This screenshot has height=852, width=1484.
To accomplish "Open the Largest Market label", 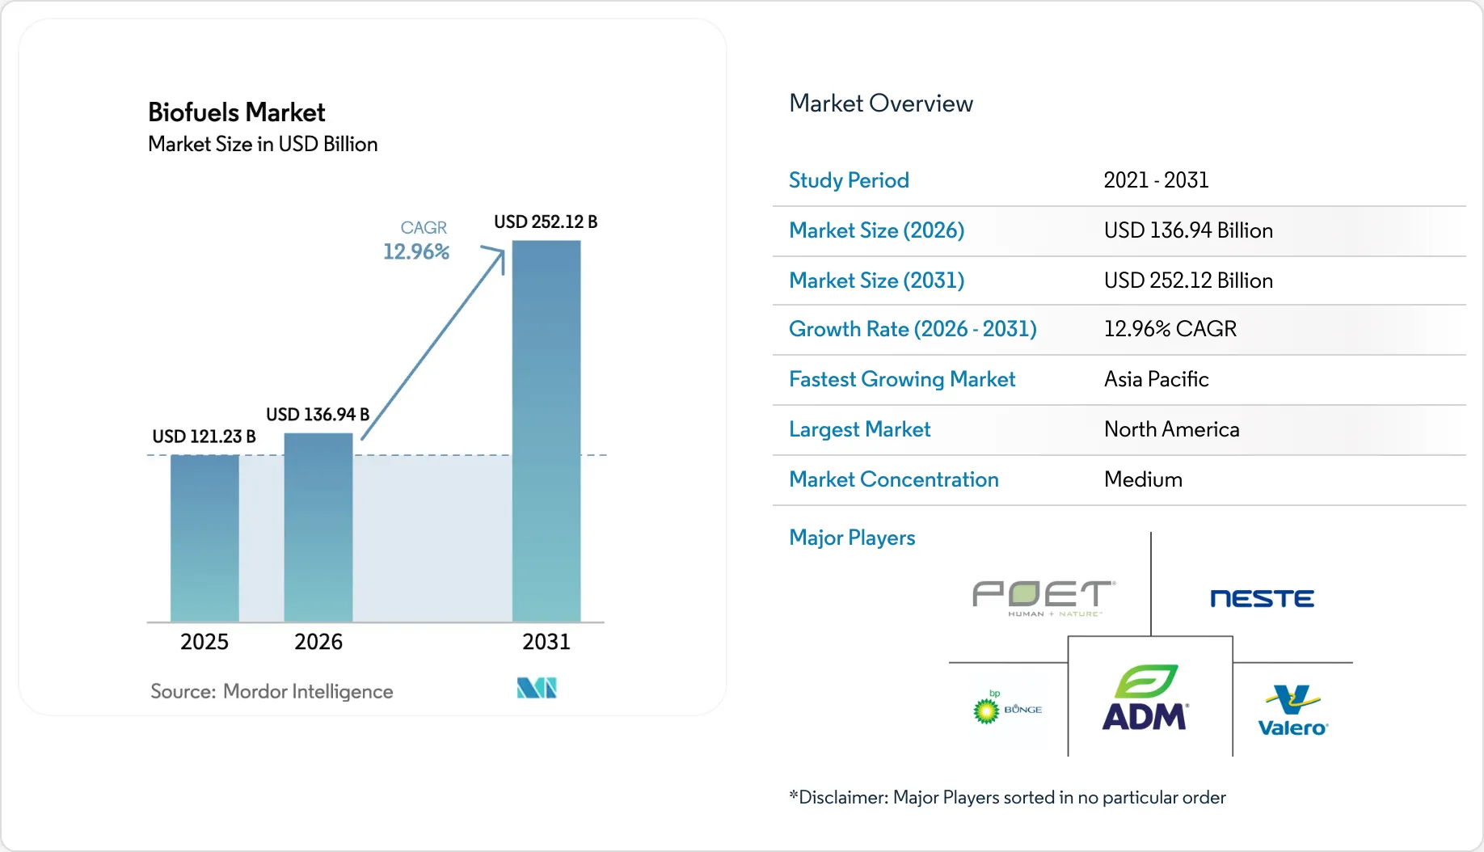I will (x=859, y=429).
